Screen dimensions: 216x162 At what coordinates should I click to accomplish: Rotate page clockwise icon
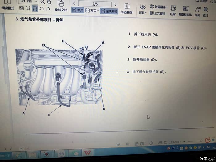[x=48, y=9]
